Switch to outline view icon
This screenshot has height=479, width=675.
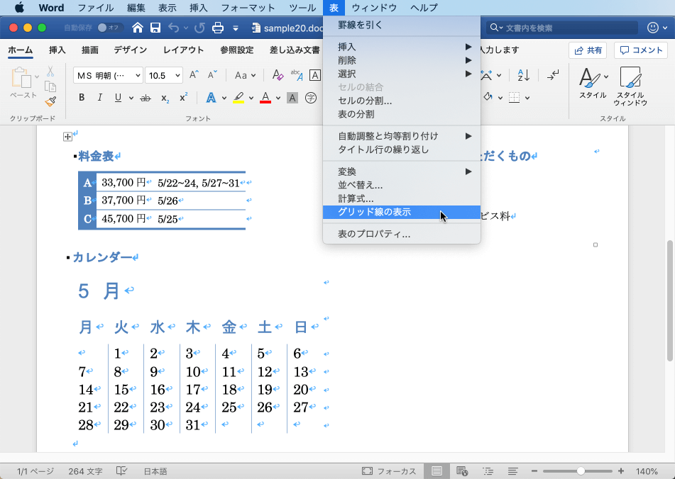488,471
